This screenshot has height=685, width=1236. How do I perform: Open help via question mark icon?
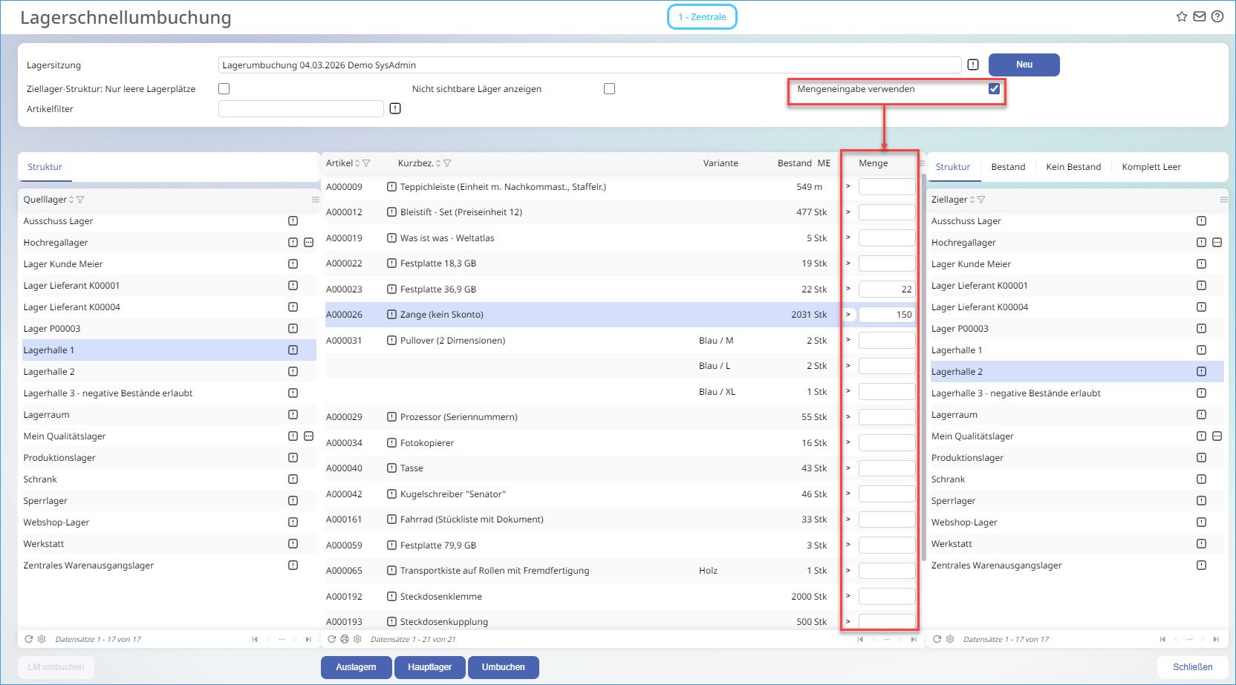point(1217,16)
